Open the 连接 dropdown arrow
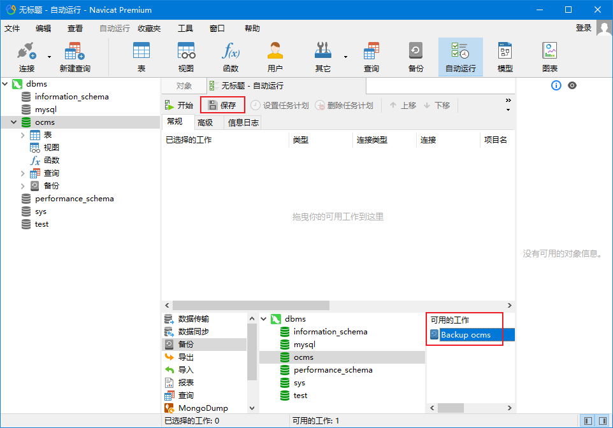Viewport: 613px width, 428px height. click(x=49, y=57)
